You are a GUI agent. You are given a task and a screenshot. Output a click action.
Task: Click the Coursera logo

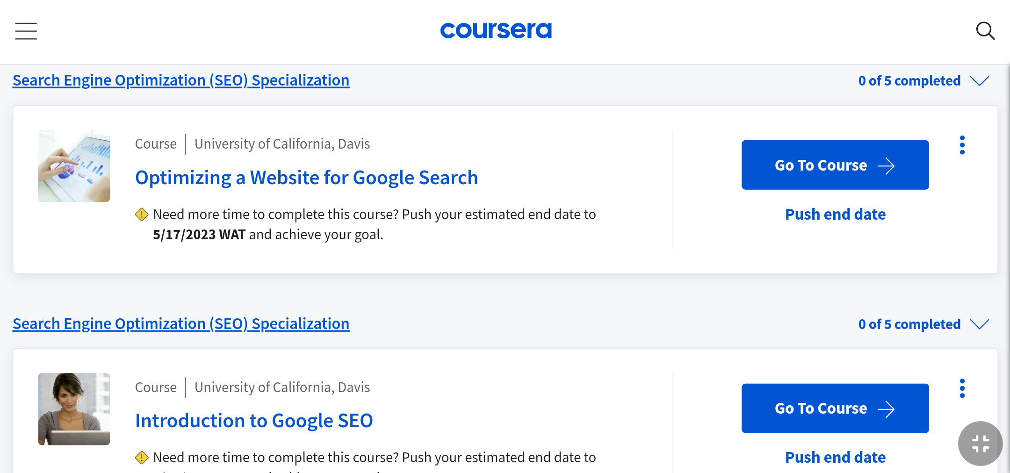click(496, 30)
